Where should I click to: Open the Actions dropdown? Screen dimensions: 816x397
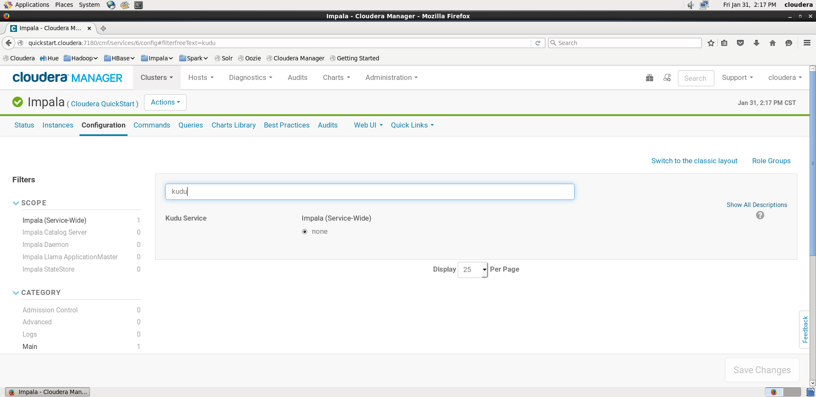[x=165, y=102]
